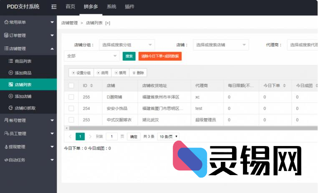Screen dimensions: 318x193
Task: Click the page number input field
Action: [111, 136]
